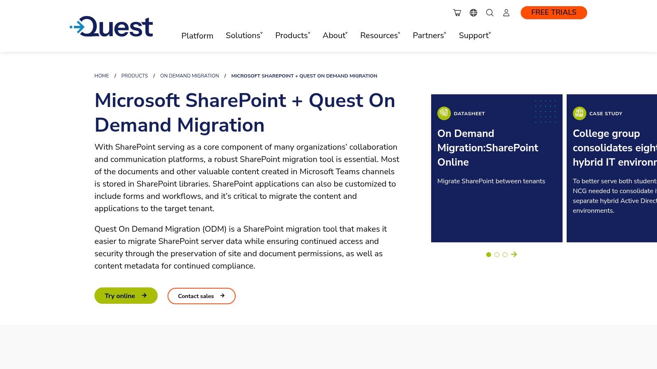The image size is (657, 369).
Task: Select Platform in the navigation menu
Action: click(x=197, y=36)
